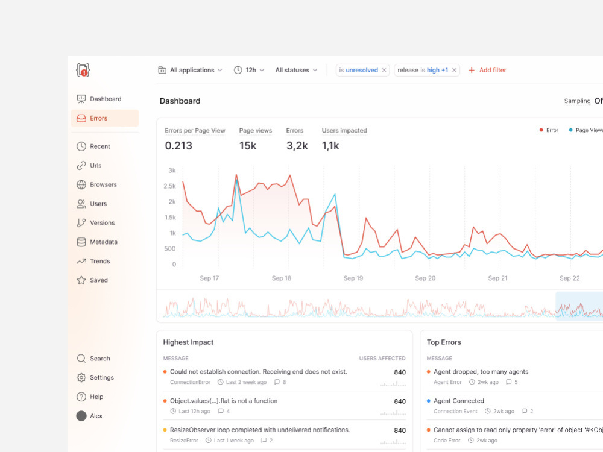Expand the All statuses dropdown
603x452 pixels.
(x=296, y=70)
